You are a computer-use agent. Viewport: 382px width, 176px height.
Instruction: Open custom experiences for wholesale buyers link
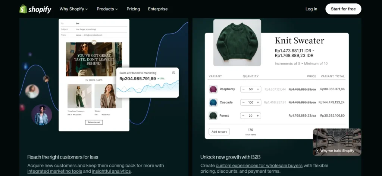(x=259, y=166)
